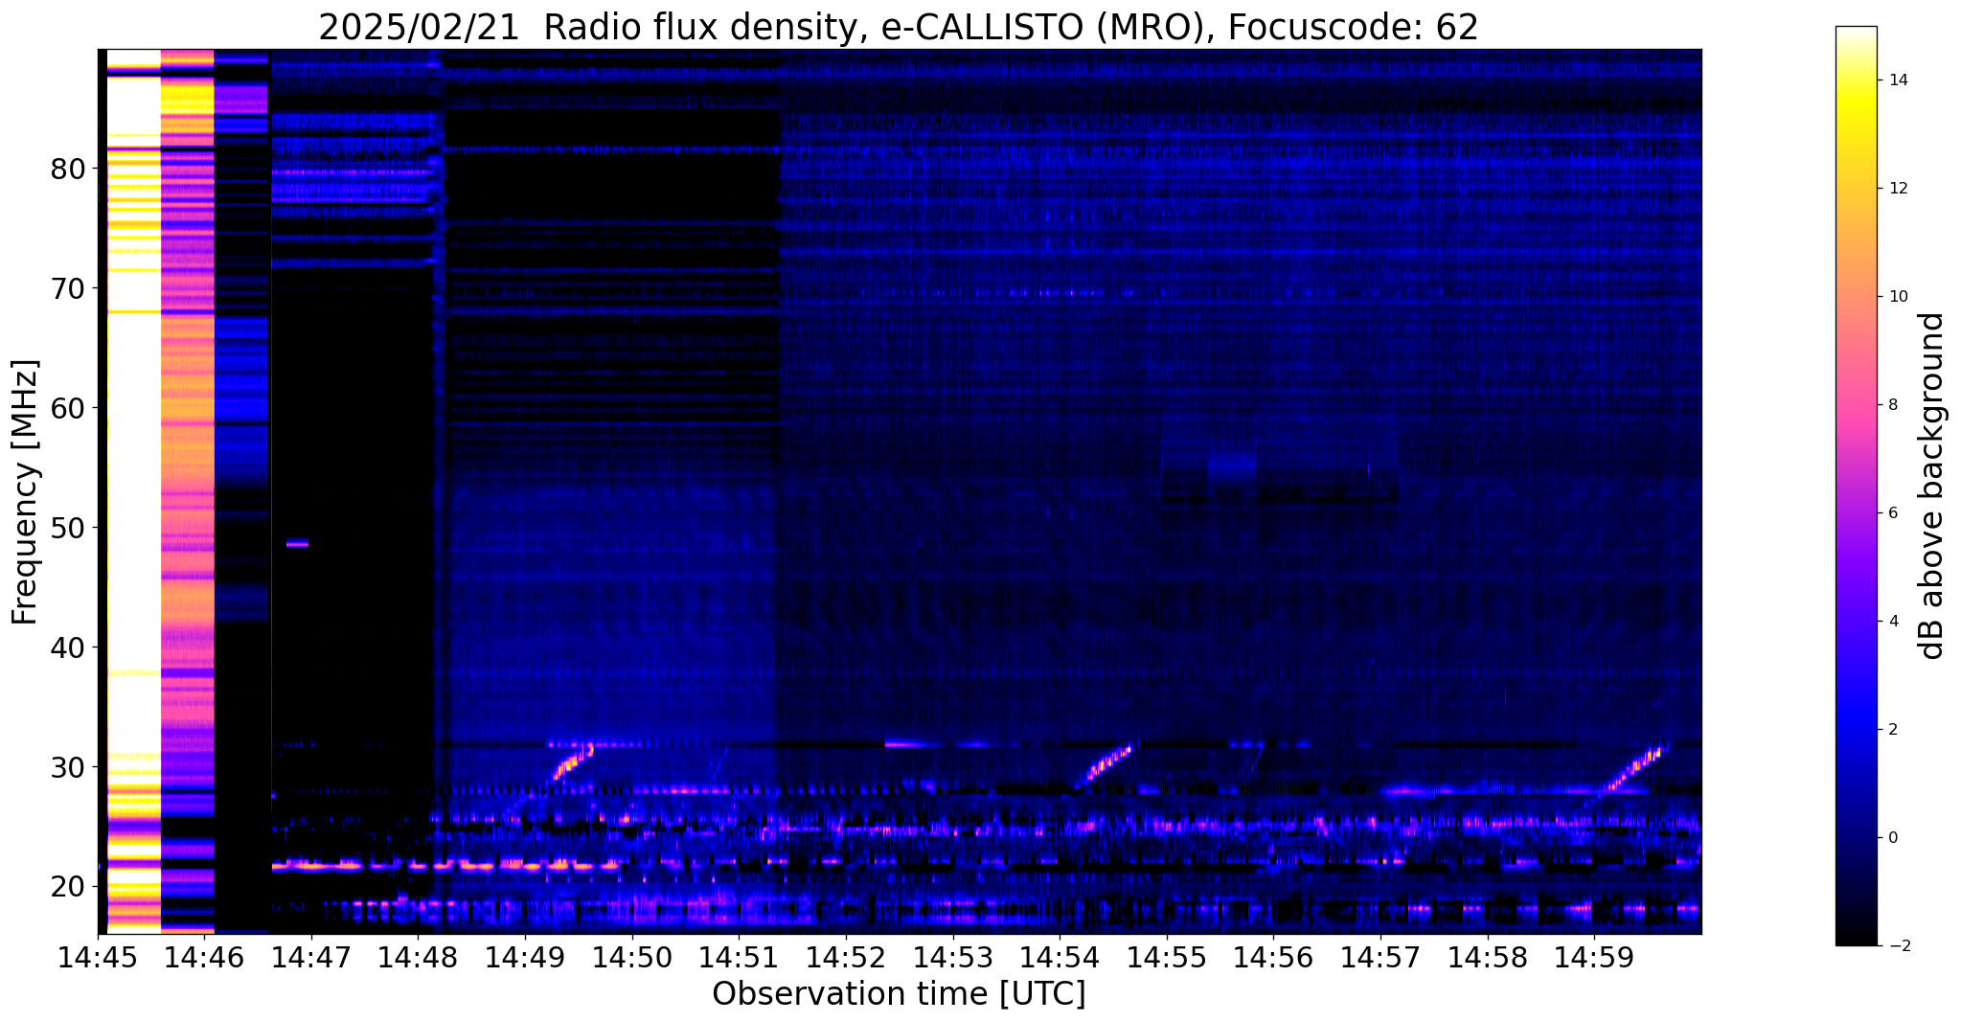This screenshot has width=1961, height=1022.
Task: Click the 14:55 time tick label
Action: coord(1166,958)
